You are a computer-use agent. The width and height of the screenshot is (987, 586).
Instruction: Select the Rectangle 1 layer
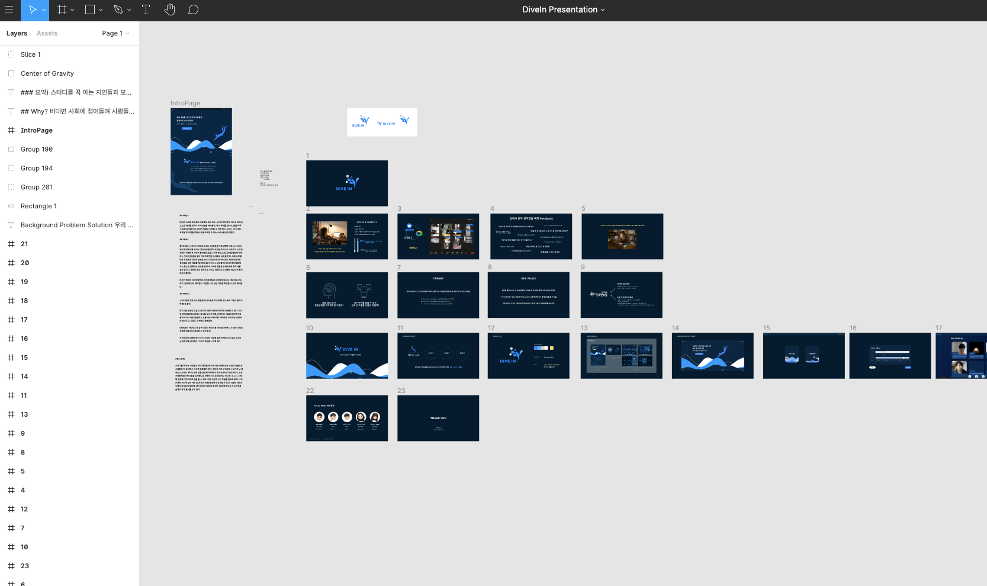click(70, 206)
